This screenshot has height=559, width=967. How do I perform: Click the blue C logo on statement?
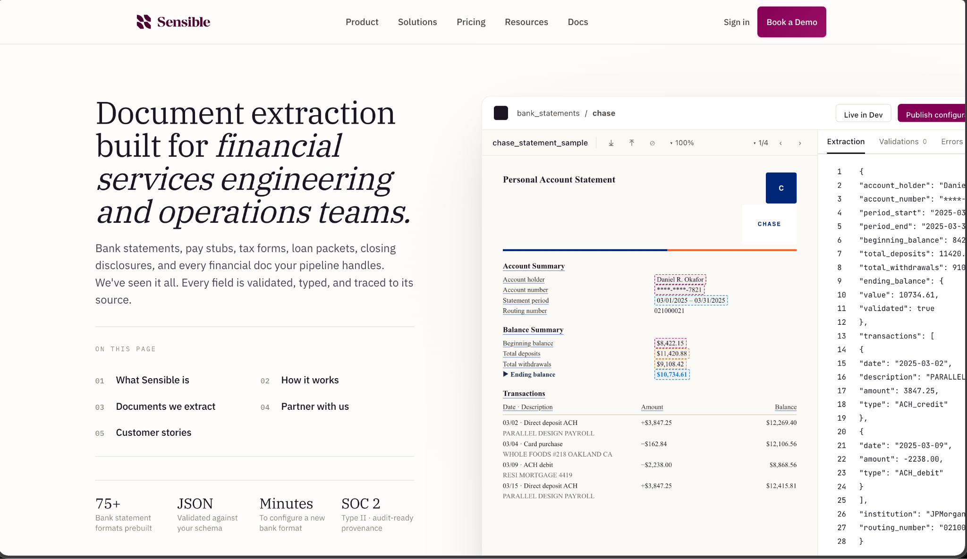tap(781, 188)
